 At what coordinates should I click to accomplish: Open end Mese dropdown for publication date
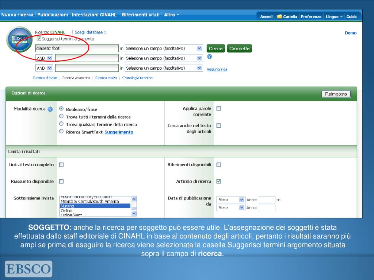(231, 207)
